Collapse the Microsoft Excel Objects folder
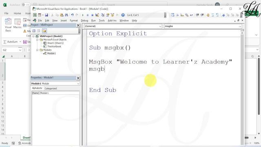This screenshot has width=261, height=147. (37, 40)
